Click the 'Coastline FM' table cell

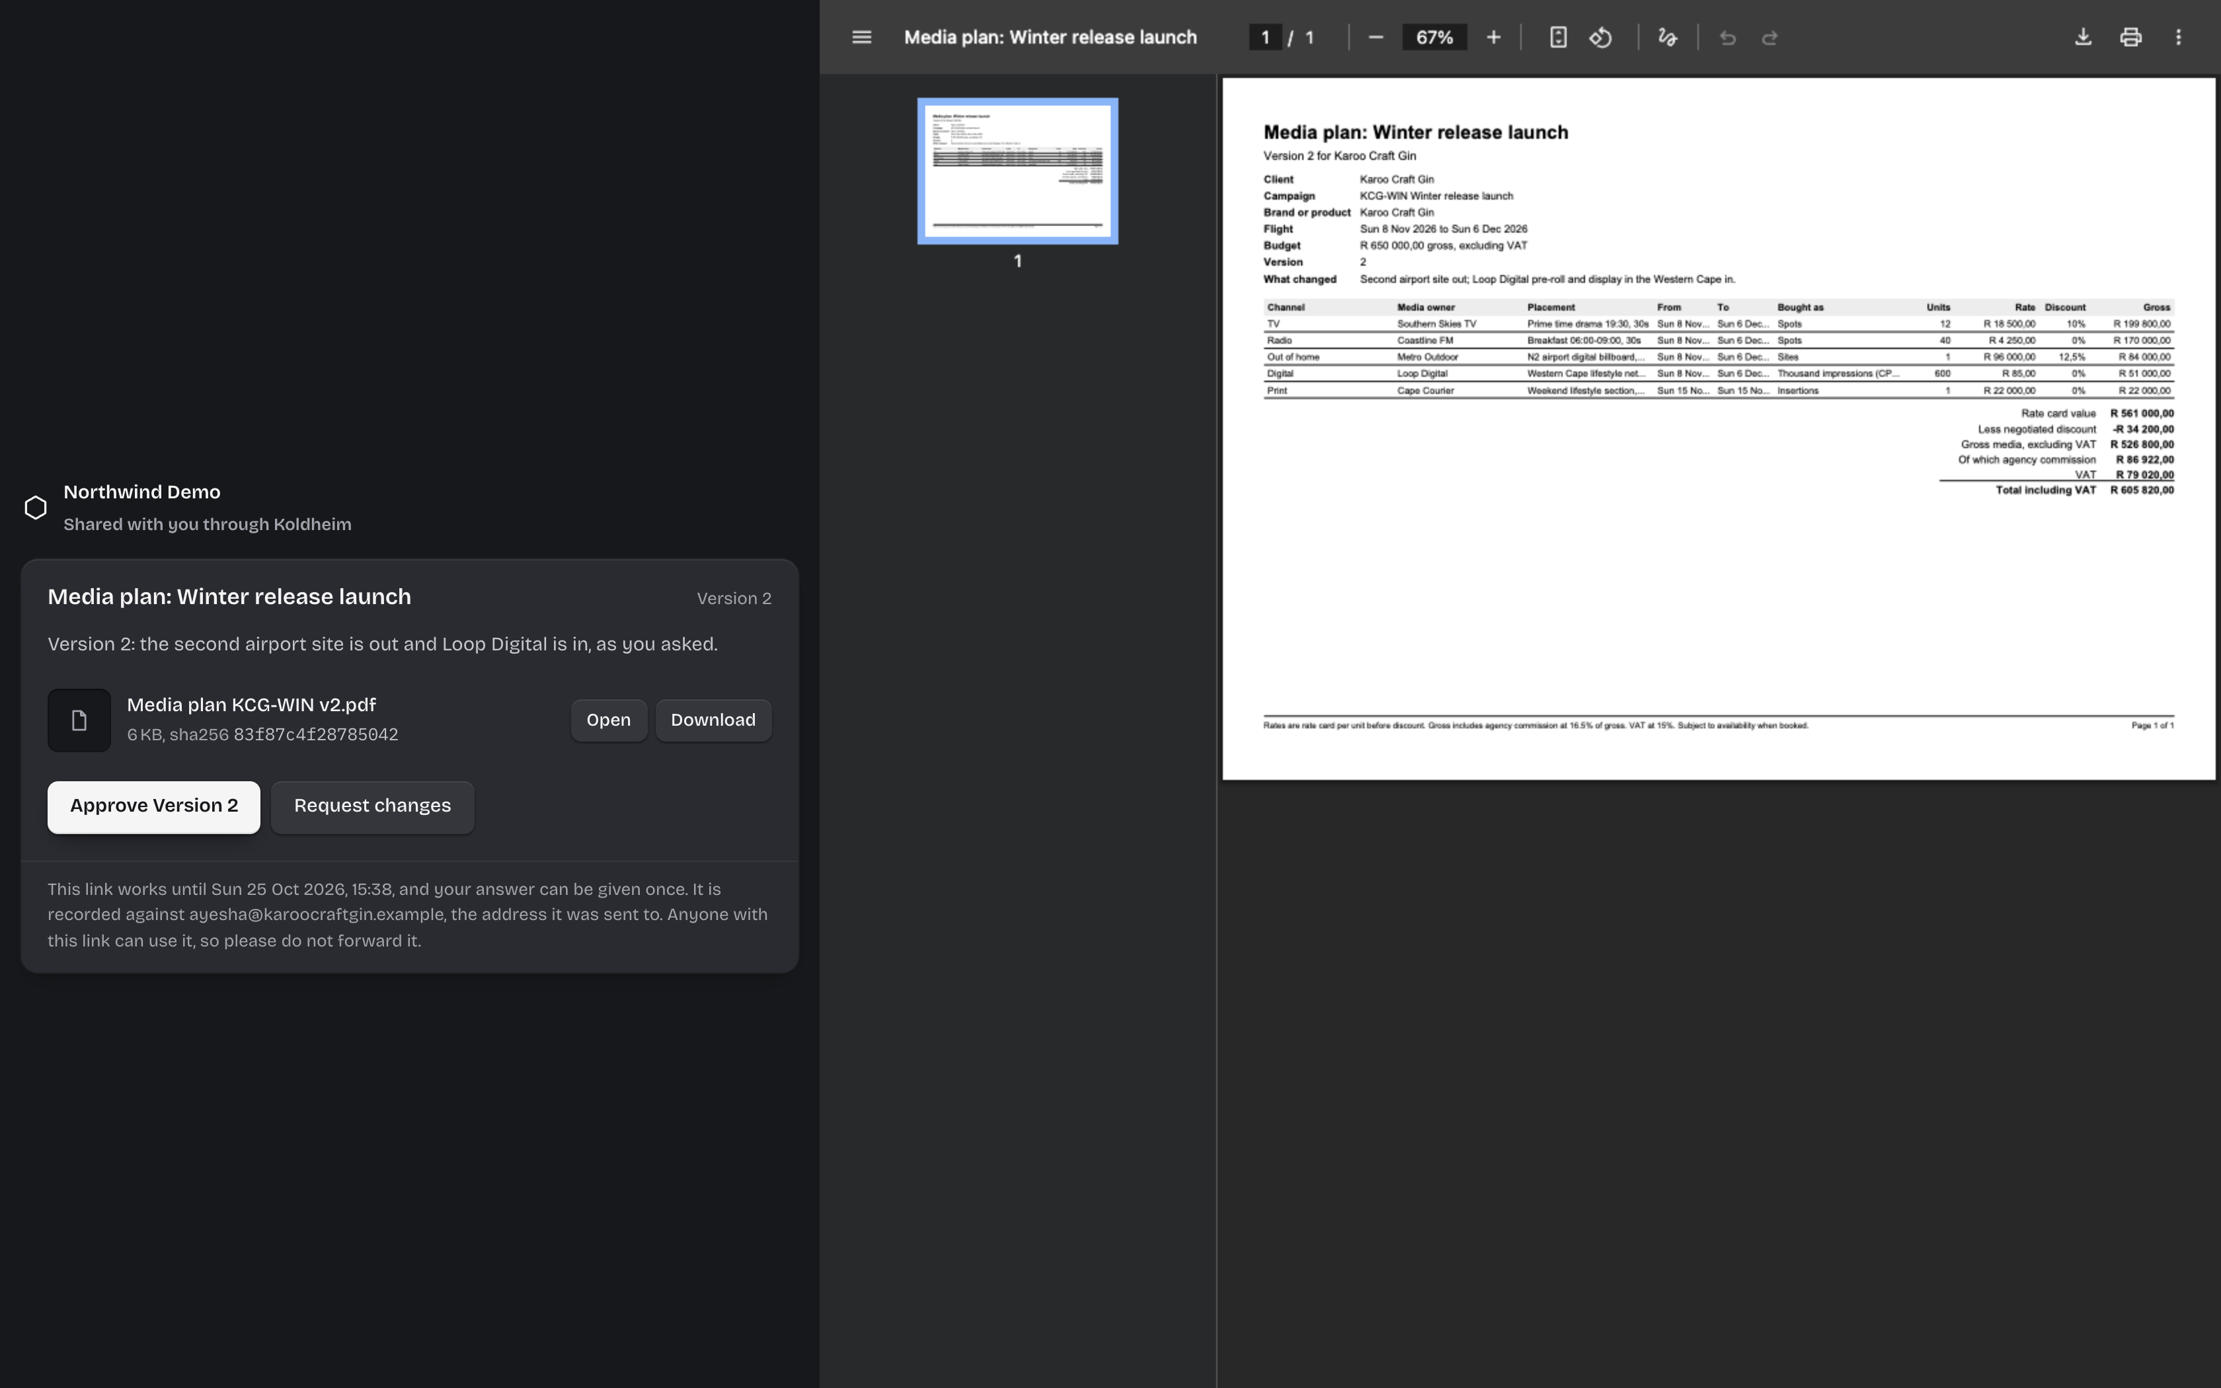coord(1424,340)
